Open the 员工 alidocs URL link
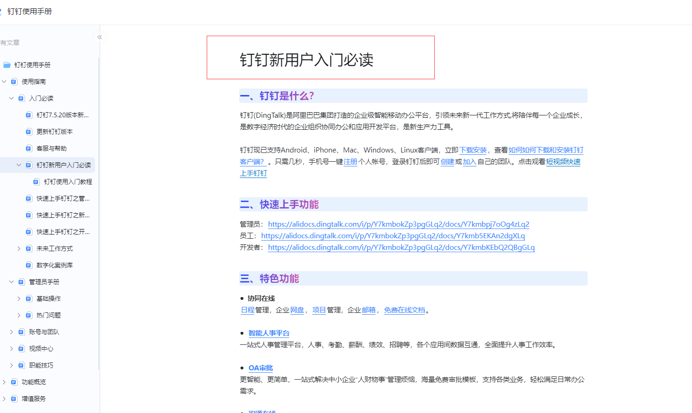692x413 pixels. click(x=393, y=236)
